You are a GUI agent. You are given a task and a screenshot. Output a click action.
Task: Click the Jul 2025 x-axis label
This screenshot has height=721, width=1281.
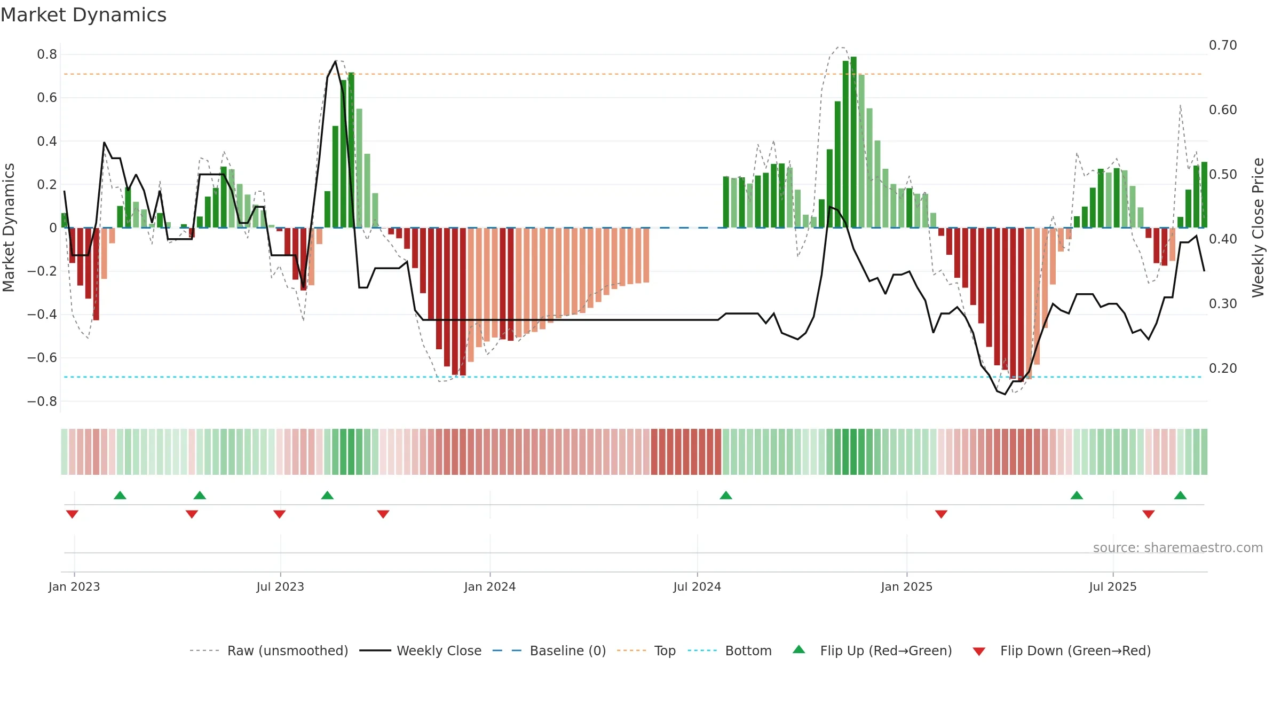(1113, 586)
